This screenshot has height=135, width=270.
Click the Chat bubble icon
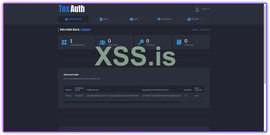pyautogui.click(x=131, y=19)
